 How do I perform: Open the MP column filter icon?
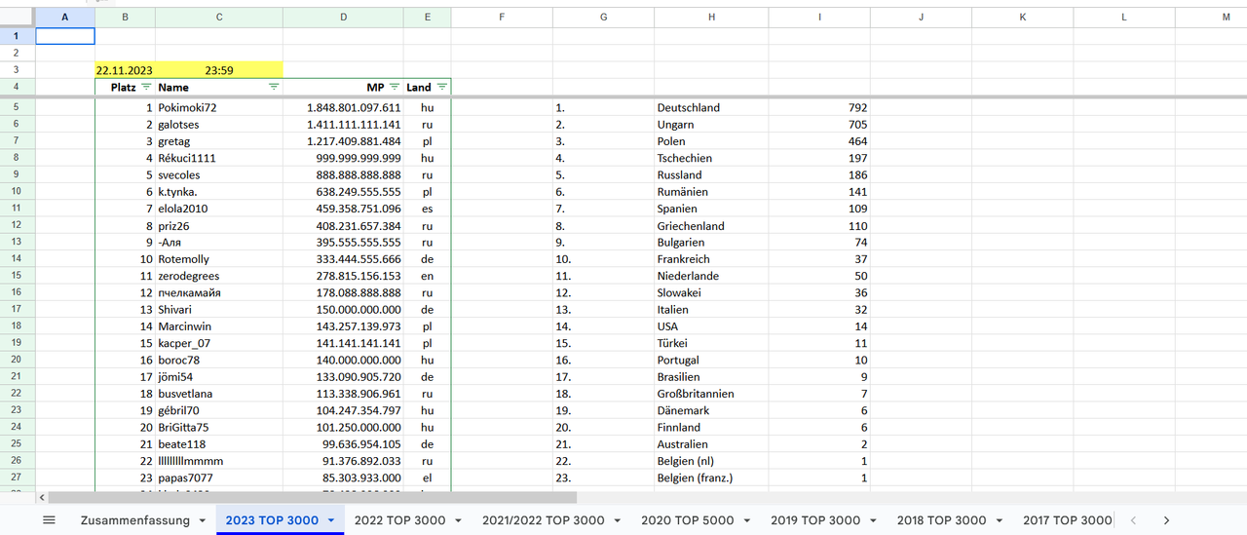395,87
